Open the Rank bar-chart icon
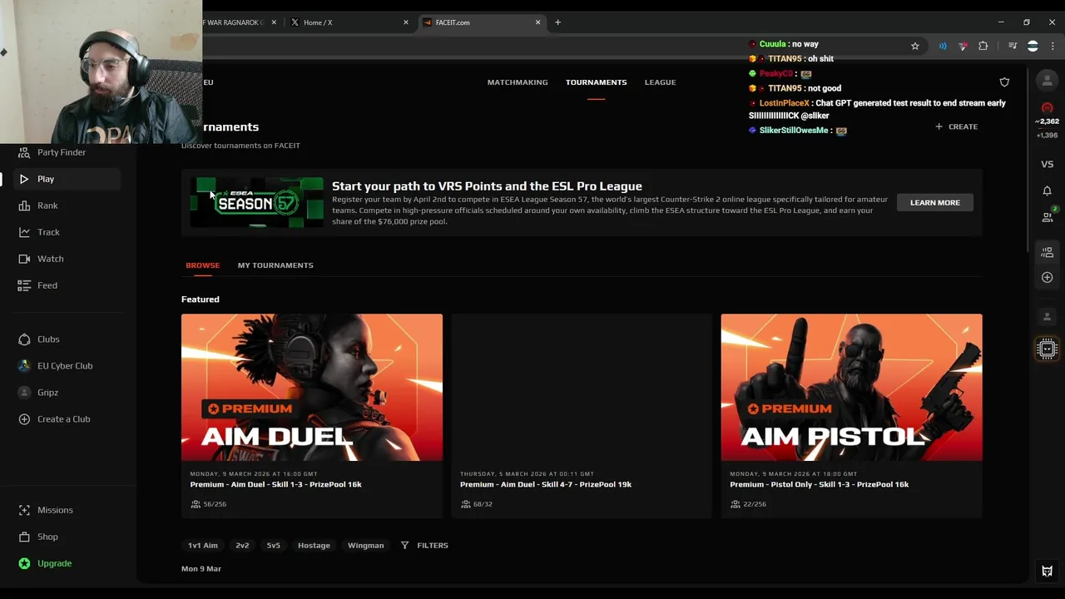The height and width of the screenshot is (599, 1065). 24,205
